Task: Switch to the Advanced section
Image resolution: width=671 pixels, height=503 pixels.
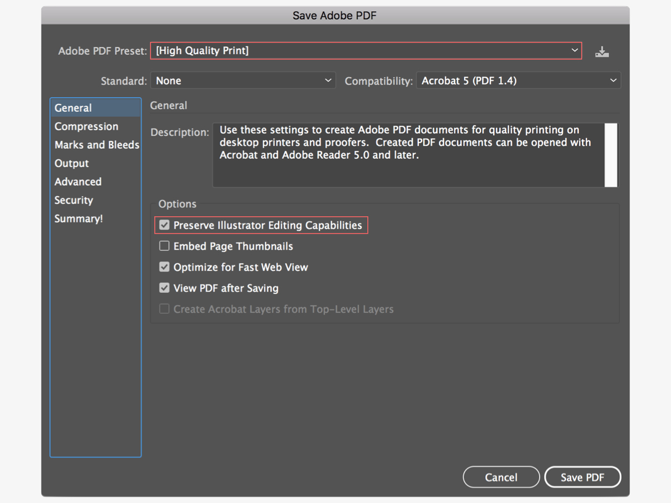Action: coord(78,181)
